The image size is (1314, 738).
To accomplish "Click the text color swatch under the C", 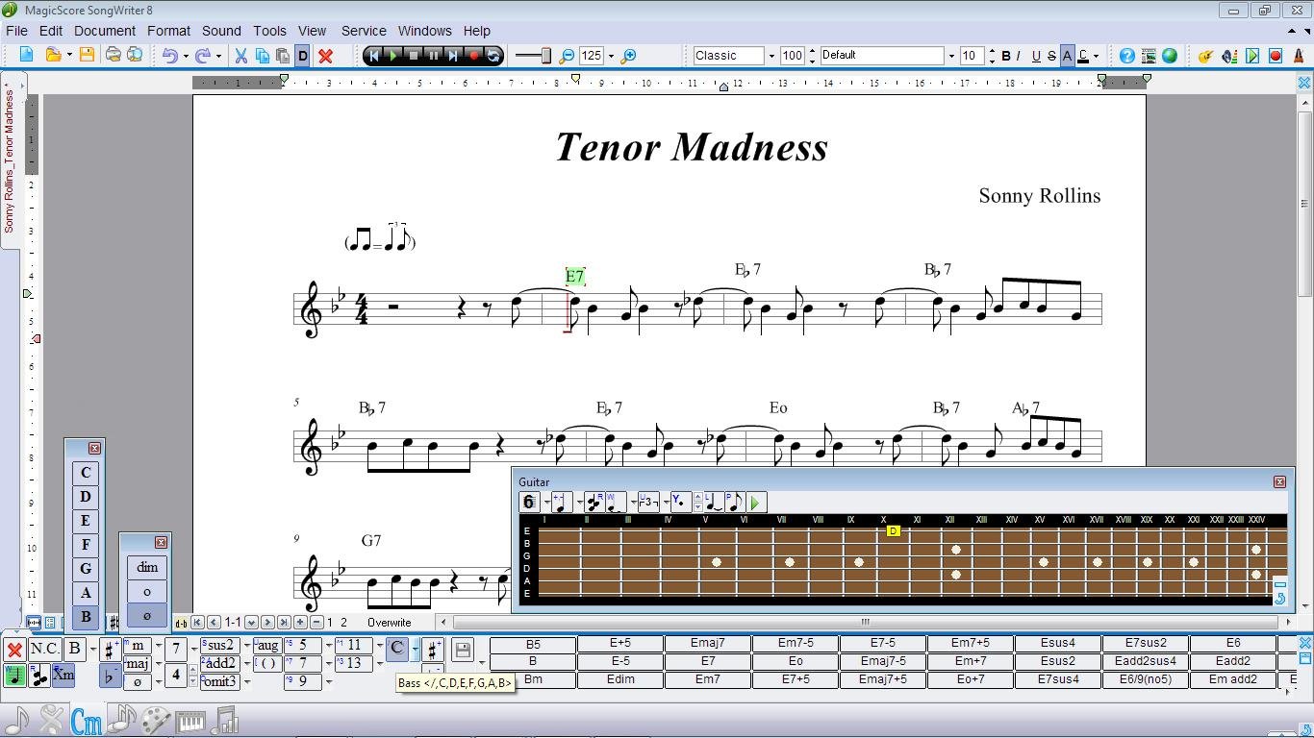I will pos(1083,62).
